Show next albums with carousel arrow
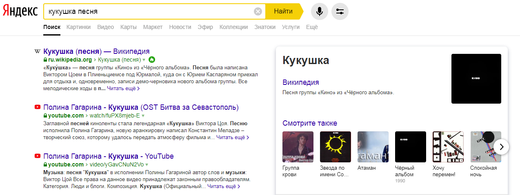The height and width of the screenshot is (195, 520). [501, 147]
